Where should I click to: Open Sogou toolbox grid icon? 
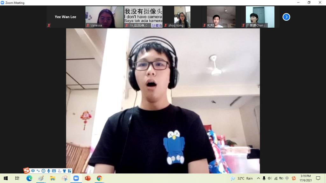coord(69,171)
